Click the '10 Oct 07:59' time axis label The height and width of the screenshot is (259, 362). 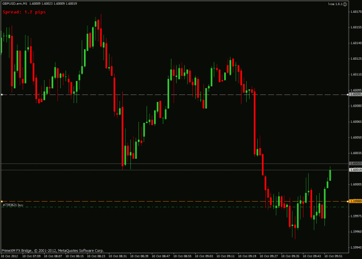[31, 256]
